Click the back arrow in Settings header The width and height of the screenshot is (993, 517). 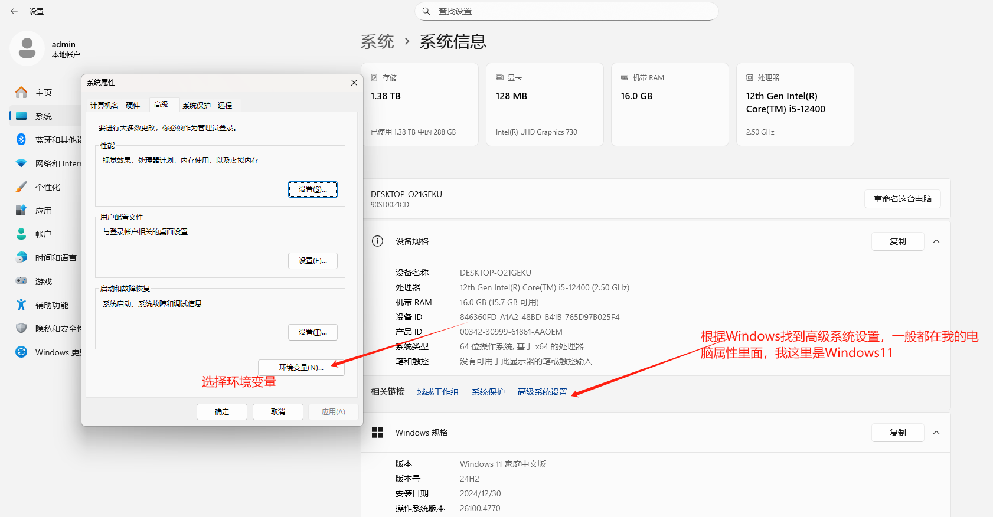[14, 11]
